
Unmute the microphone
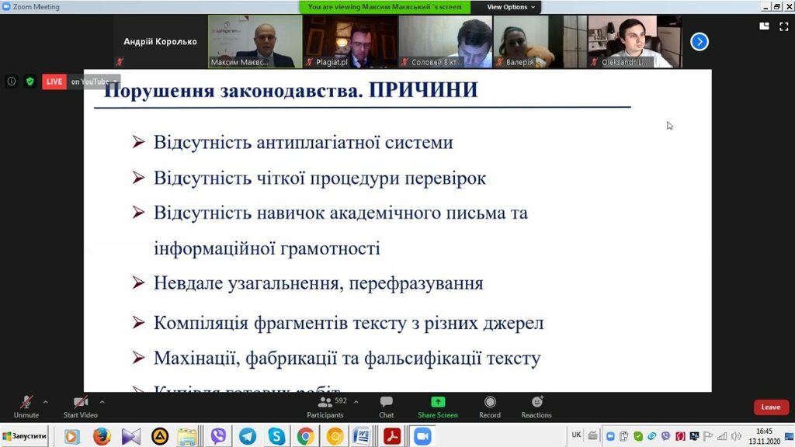click(x=26, y=405)
